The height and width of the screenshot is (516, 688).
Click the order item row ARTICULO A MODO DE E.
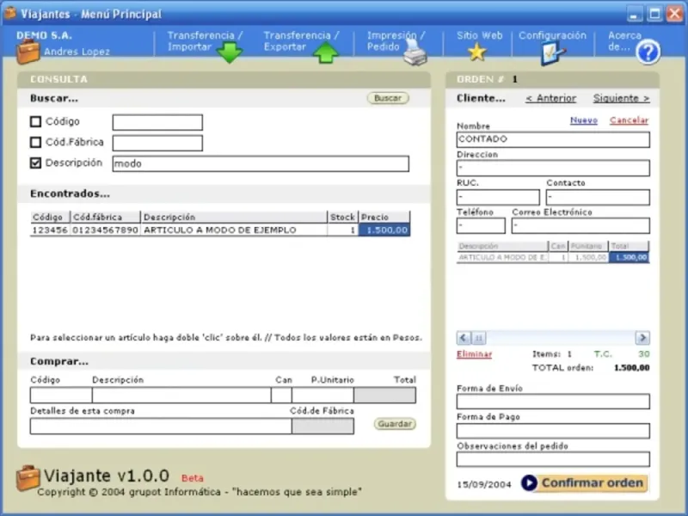coord(553,257)
